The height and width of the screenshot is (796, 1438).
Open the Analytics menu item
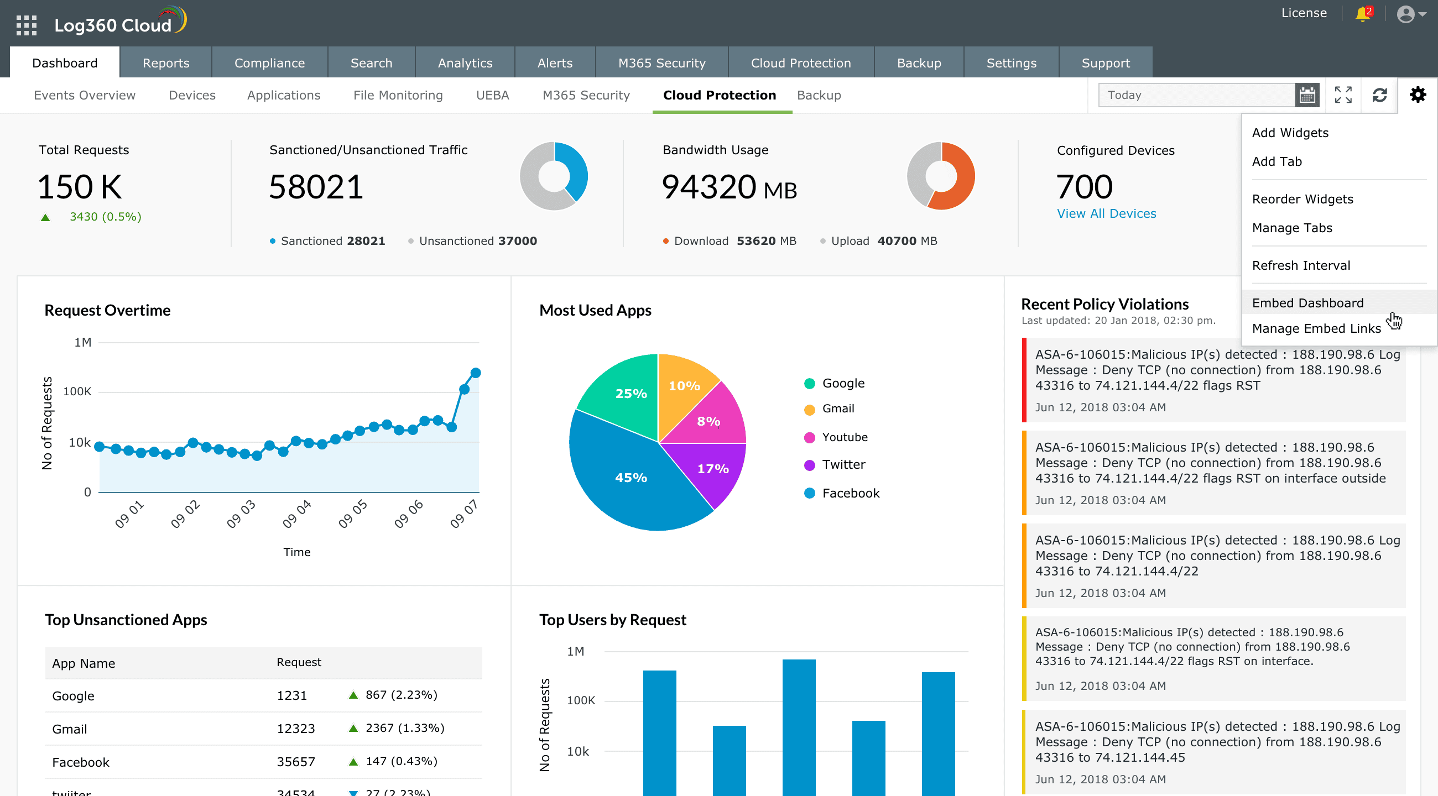point(463,62)
